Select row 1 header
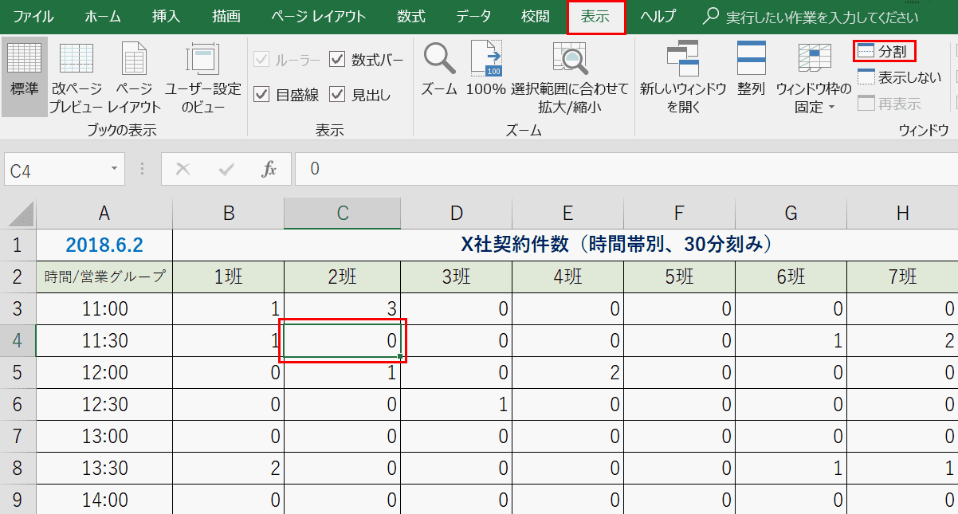The width and height of the screenshot is (958, 514). pyautogui.click(x=18, y=245)
